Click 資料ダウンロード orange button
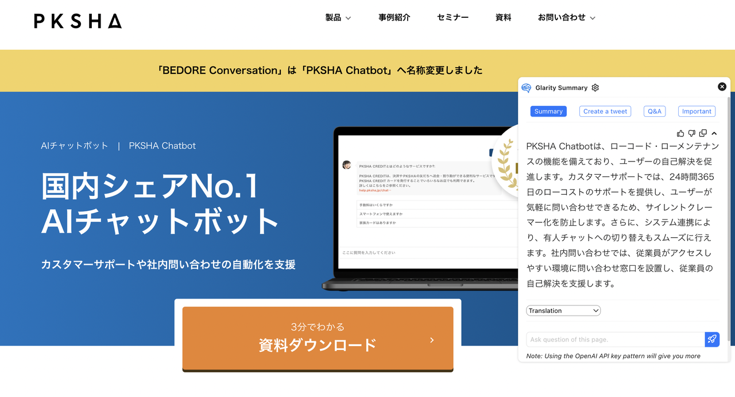Viewport: 735px width, 397px height. pos(318,338)
